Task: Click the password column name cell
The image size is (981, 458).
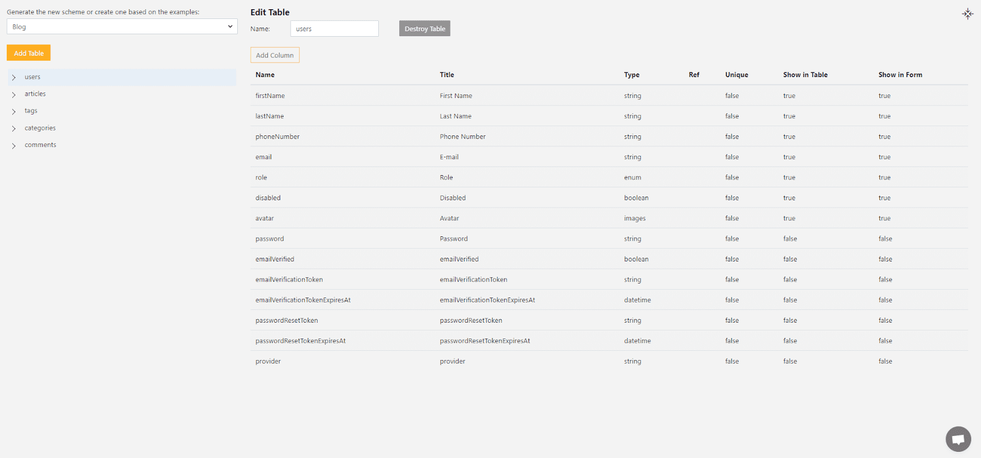Action: point(270,239)
